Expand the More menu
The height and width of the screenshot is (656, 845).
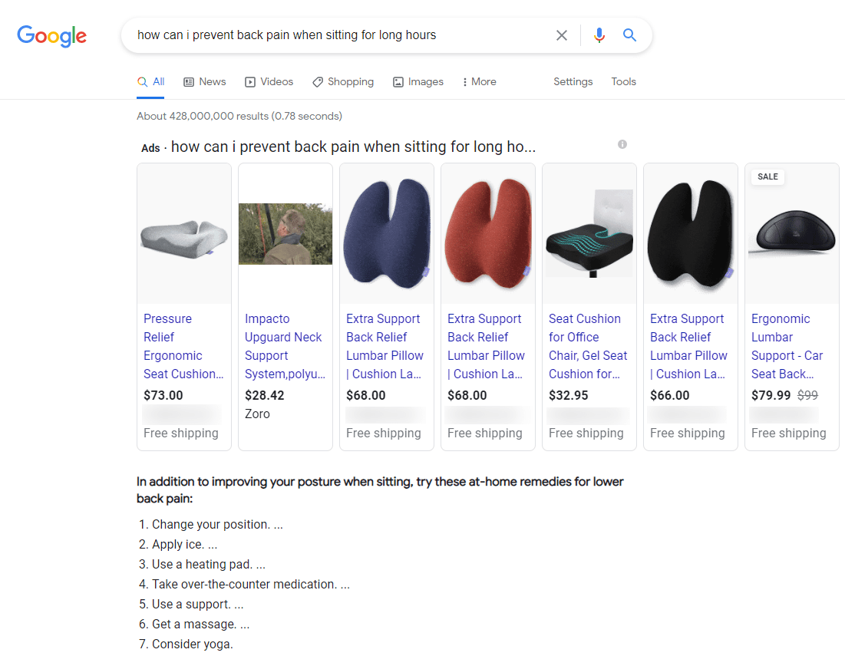(x=479, y=82)
